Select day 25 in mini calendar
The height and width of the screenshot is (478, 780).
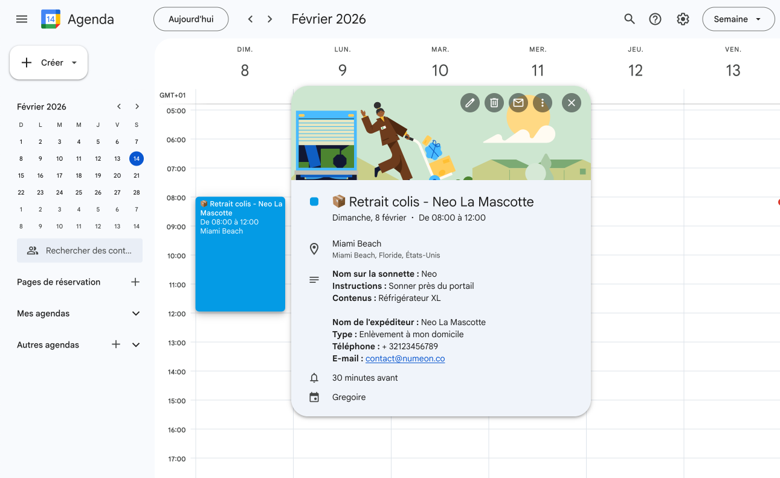79,193
